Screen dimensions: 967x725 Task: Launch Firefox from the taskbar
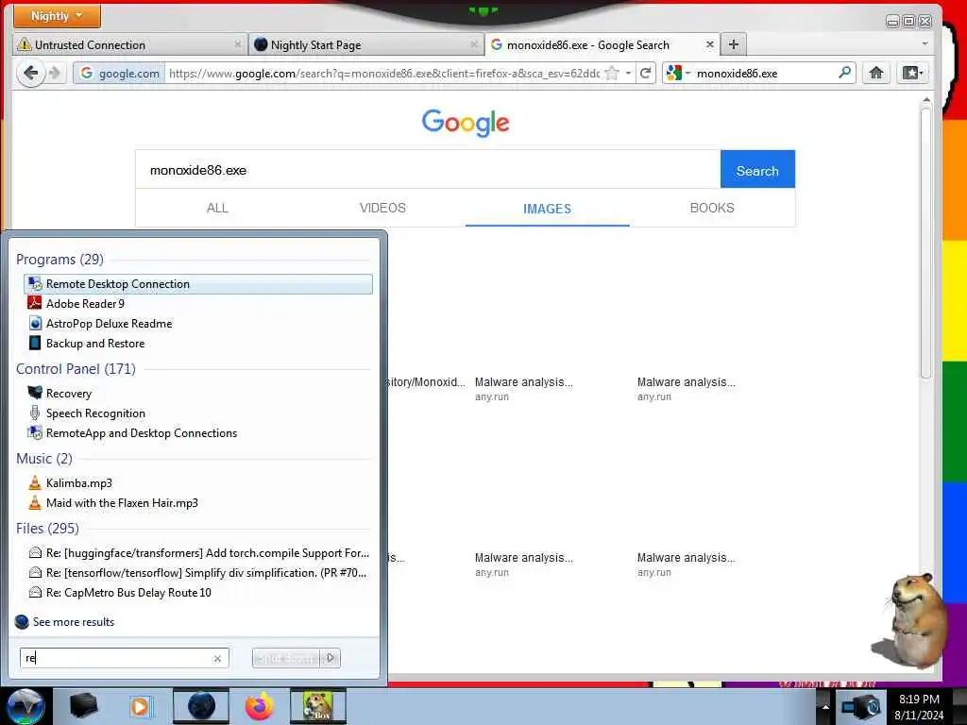pyautogui.click(x=259, y=706)
